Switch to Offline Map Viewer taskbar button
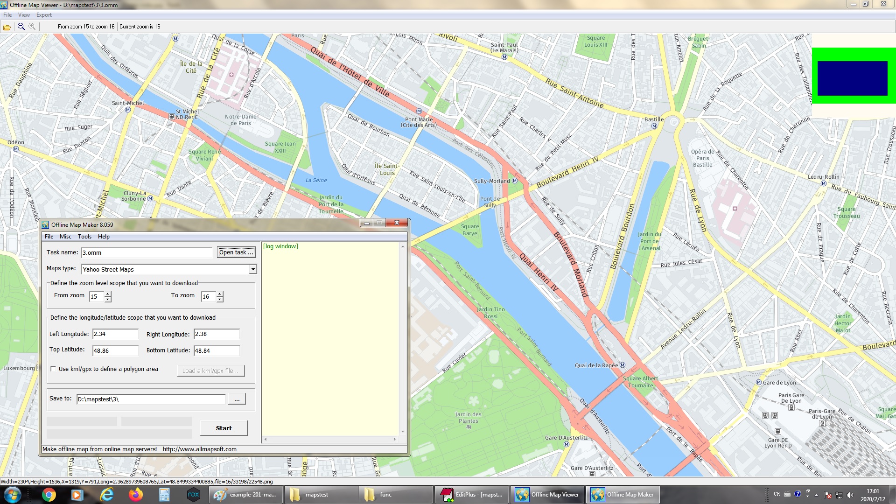Screen dimensions: 896x504 point(547,495)
